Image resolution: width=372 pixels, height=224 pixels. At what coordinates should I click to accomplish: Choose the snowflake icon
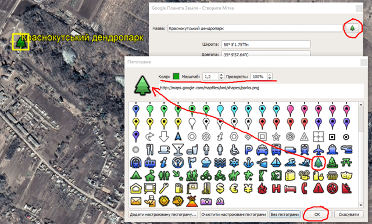(x=234, y=162)
